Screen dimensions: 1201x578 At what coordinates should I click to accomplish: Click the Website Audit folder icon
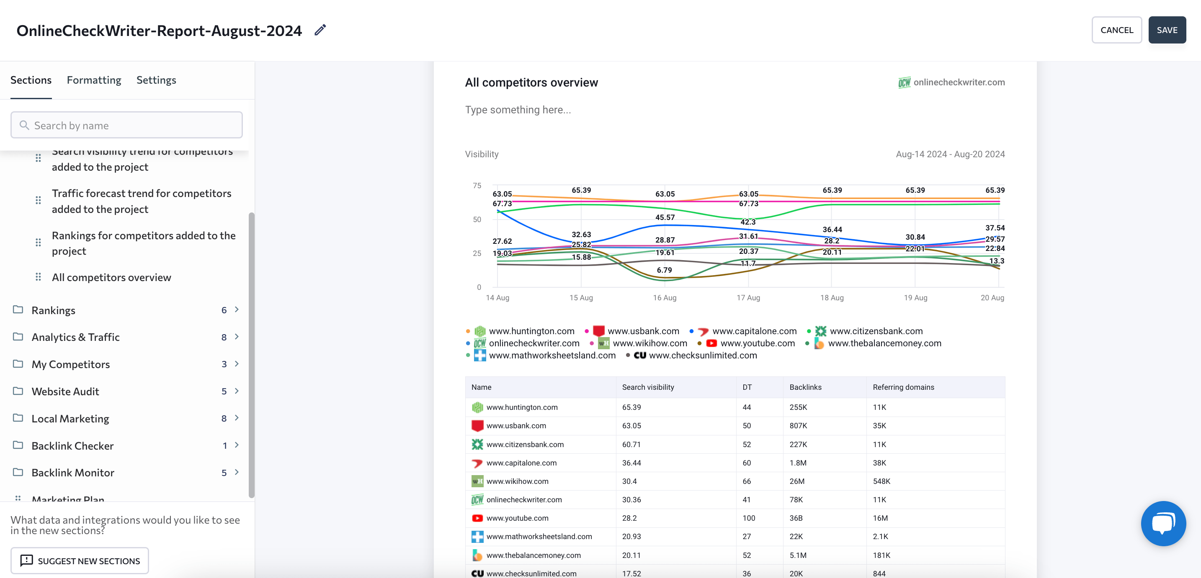tap(18, 391)
